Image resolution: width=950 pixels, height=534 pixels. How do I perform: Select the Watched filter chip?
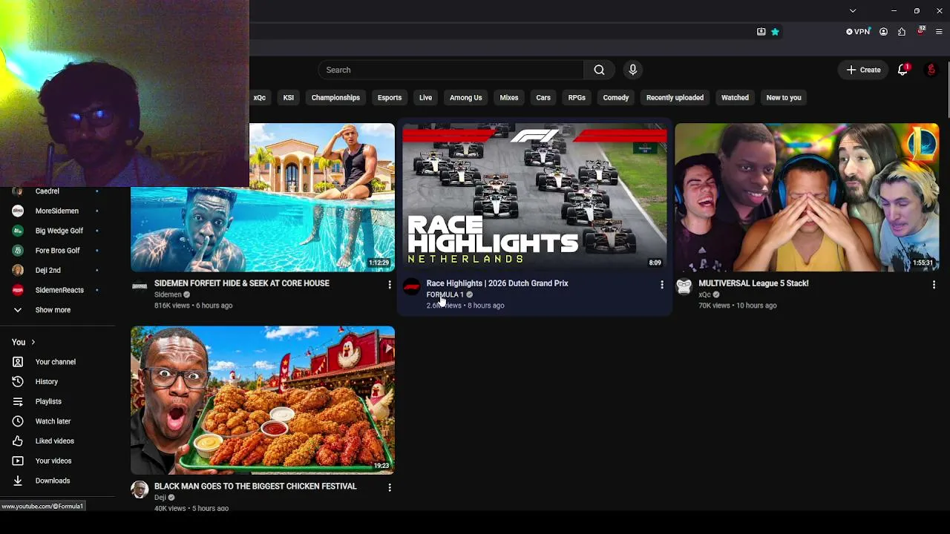735,98
